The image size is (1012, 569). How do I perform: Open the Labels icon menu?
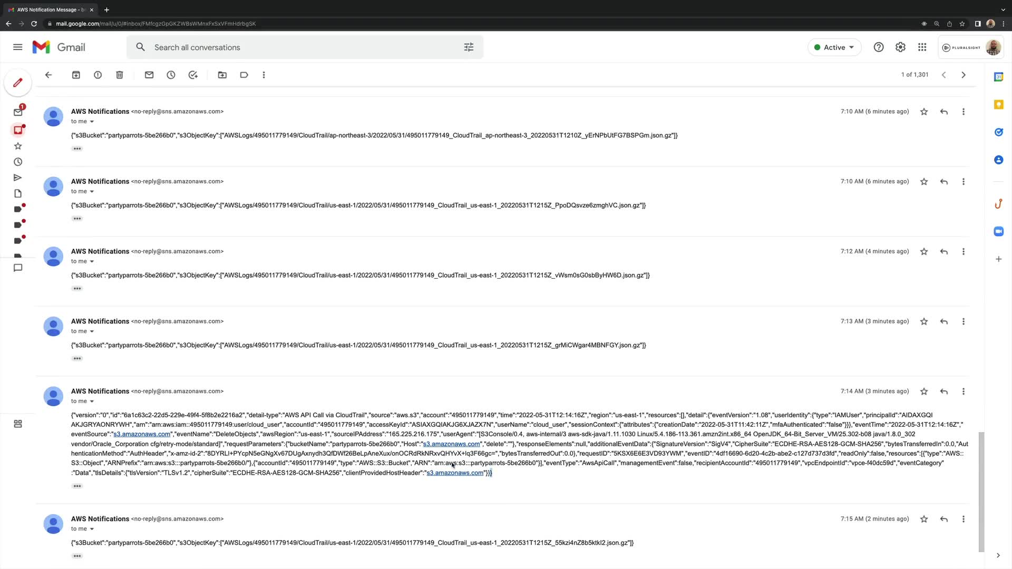[244, 75]
